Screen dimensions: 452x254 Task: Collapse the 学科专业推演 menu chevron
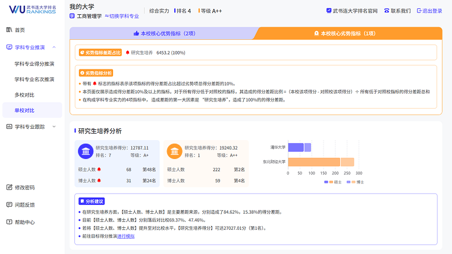54,47
